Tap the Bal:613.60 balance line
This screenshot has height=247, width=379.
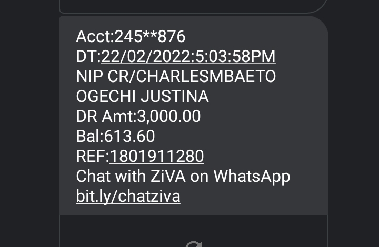(115, 136)
